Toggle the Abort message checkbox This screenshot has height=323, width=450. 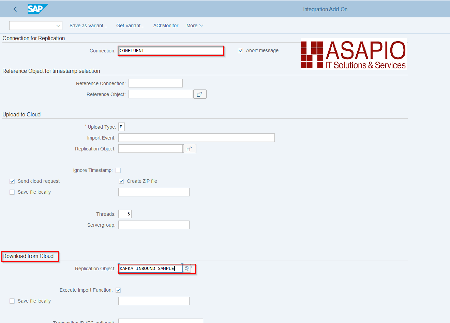click(240, 51)
